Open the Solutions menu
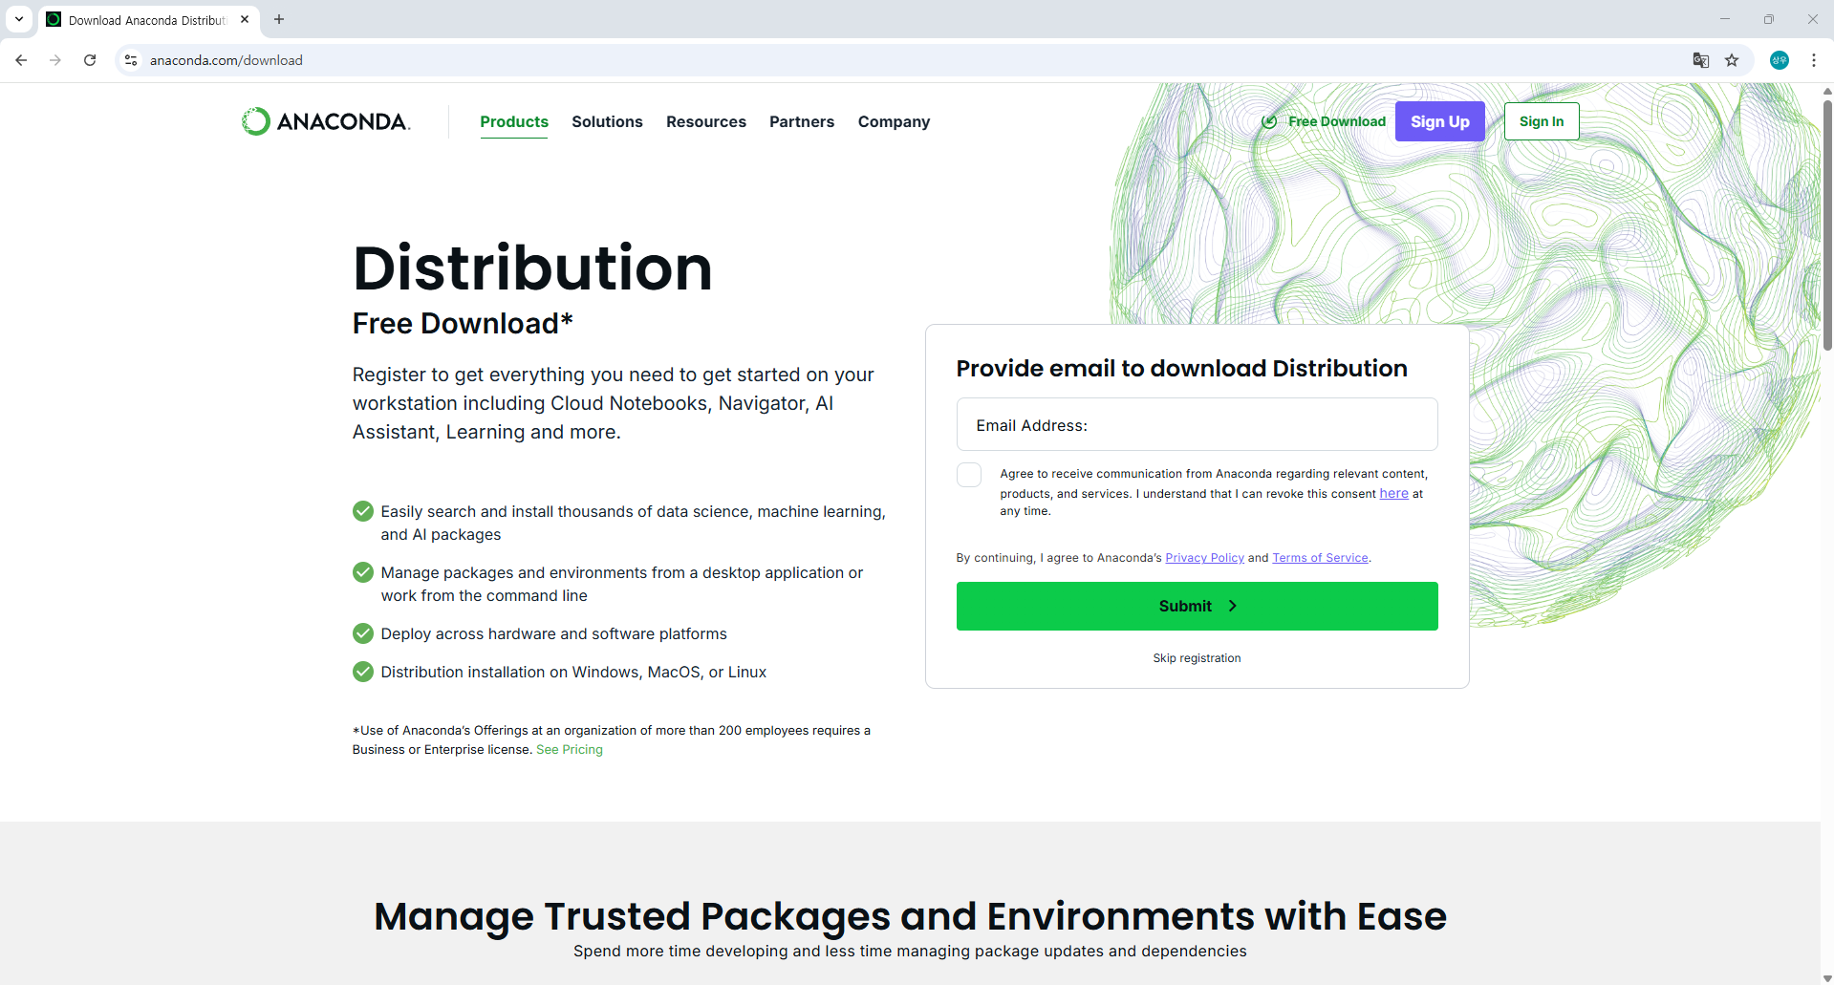 pyautogui.click(x=607, y=122)
